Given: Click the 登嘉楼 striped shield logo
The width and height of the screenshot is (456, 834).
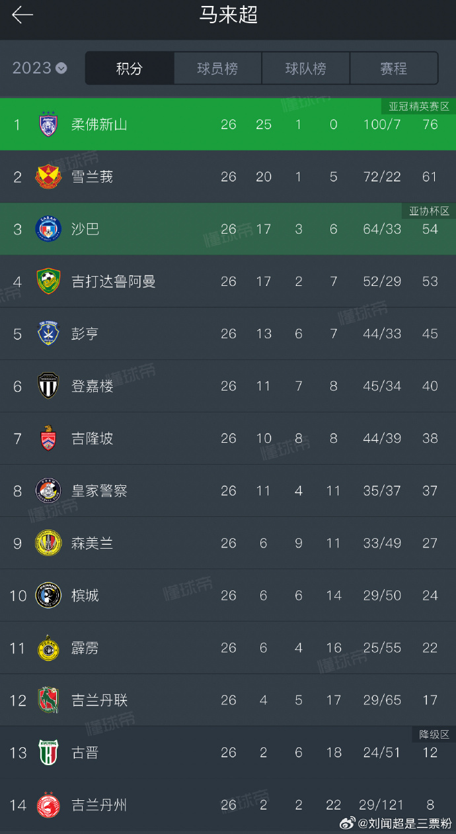Looking at the screenshot, I should pyautogui.click(x=48, y=386).
